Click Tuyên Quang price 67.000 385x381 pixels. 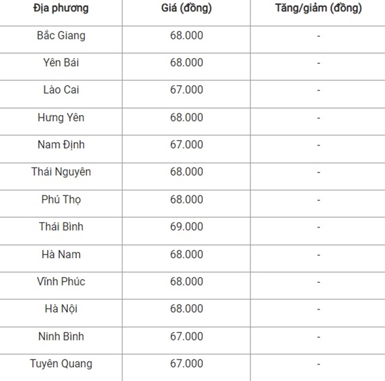[x=187, y=364]
